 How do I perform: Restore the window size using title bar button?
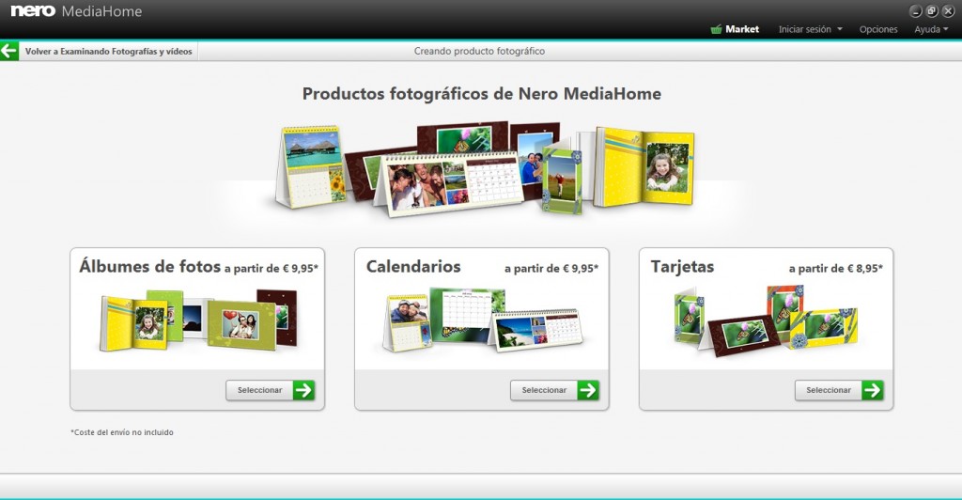tap(932, 11)
